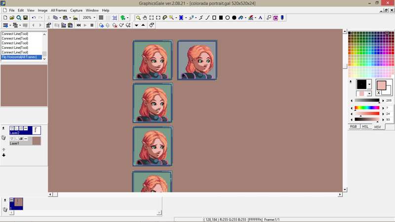
Task: Select the Filled Rectangle tool
Action: [221, 18]
